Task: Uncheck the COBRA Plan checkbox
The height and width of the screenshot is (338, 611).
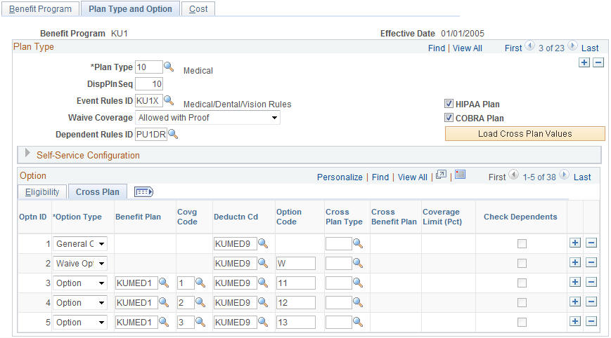Action: coord(449,118)
